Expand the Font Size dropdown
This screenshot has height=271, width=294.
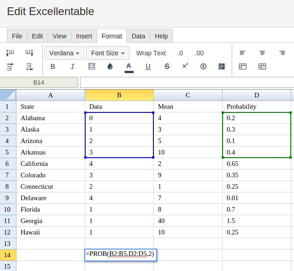tap(108, 53)
